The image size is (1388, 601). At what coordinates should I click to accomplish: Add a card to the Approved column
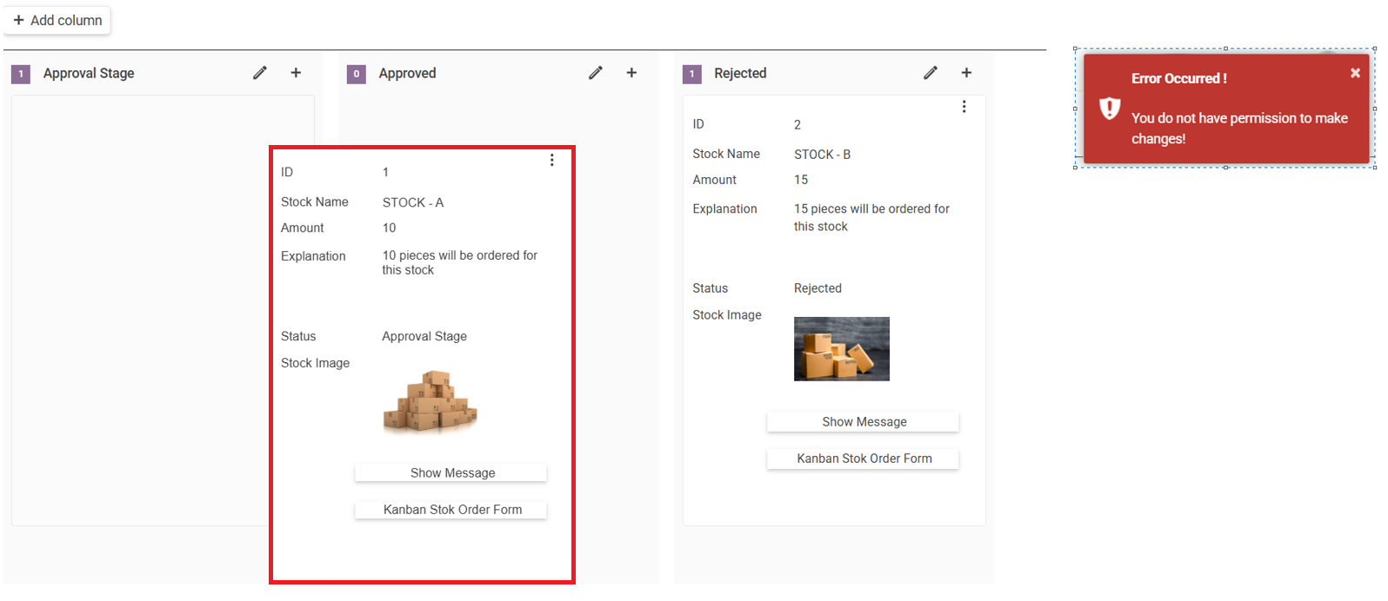click(631, 73)
